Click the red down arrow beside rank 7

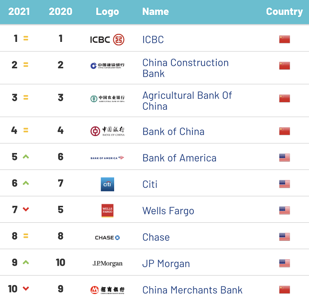click(26, 210)
